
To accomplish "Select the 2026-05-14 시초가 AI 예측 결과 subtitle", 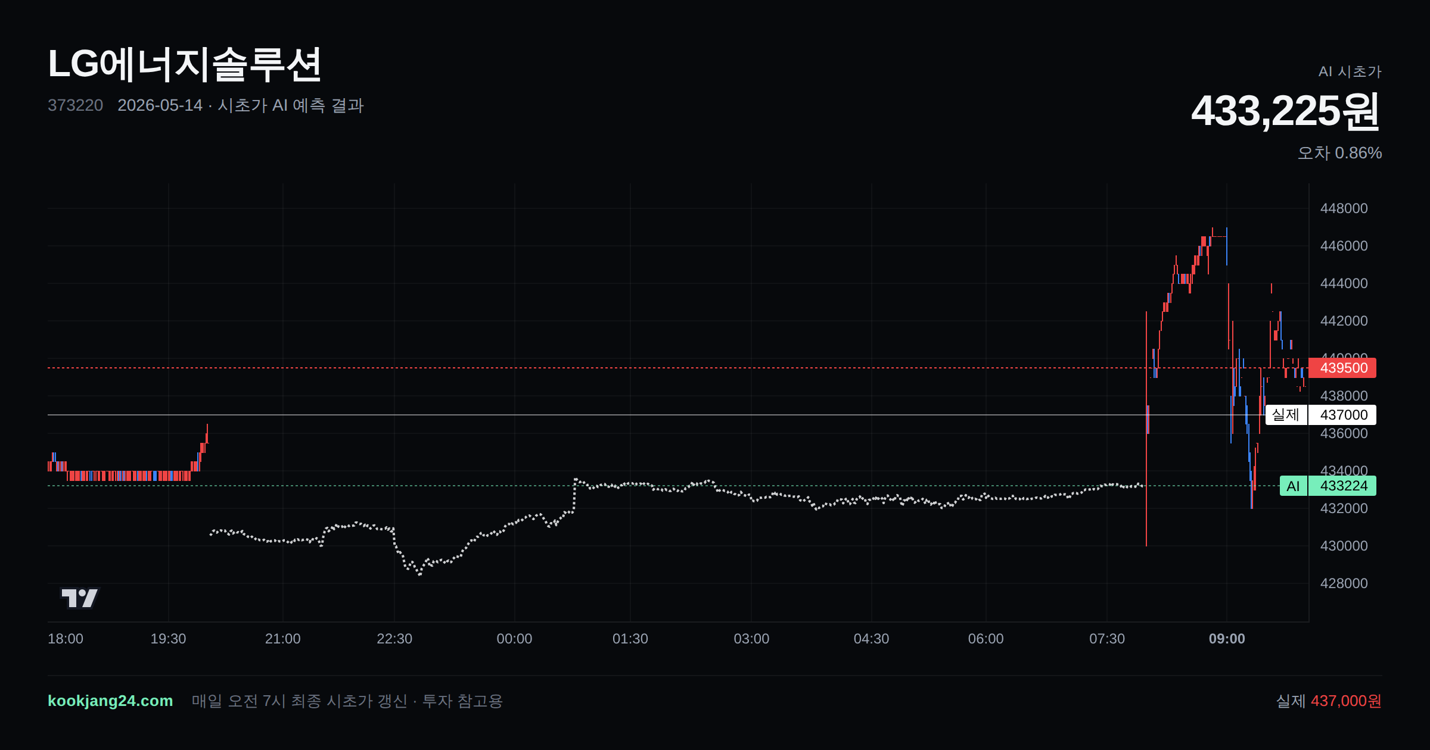I will click(241, 105).
